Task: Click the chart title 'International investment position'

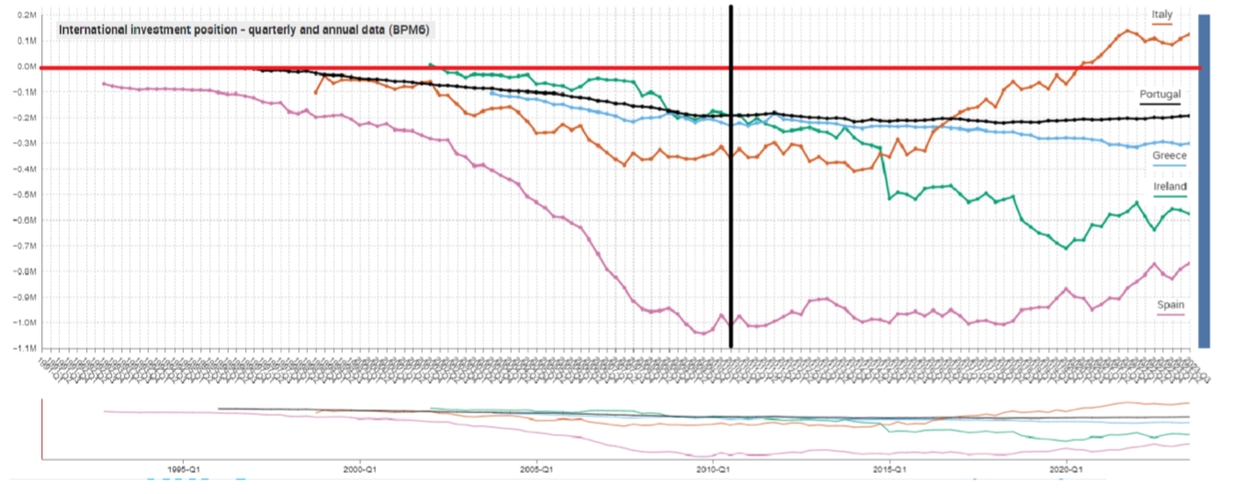Action: click(x=245, y=29)
